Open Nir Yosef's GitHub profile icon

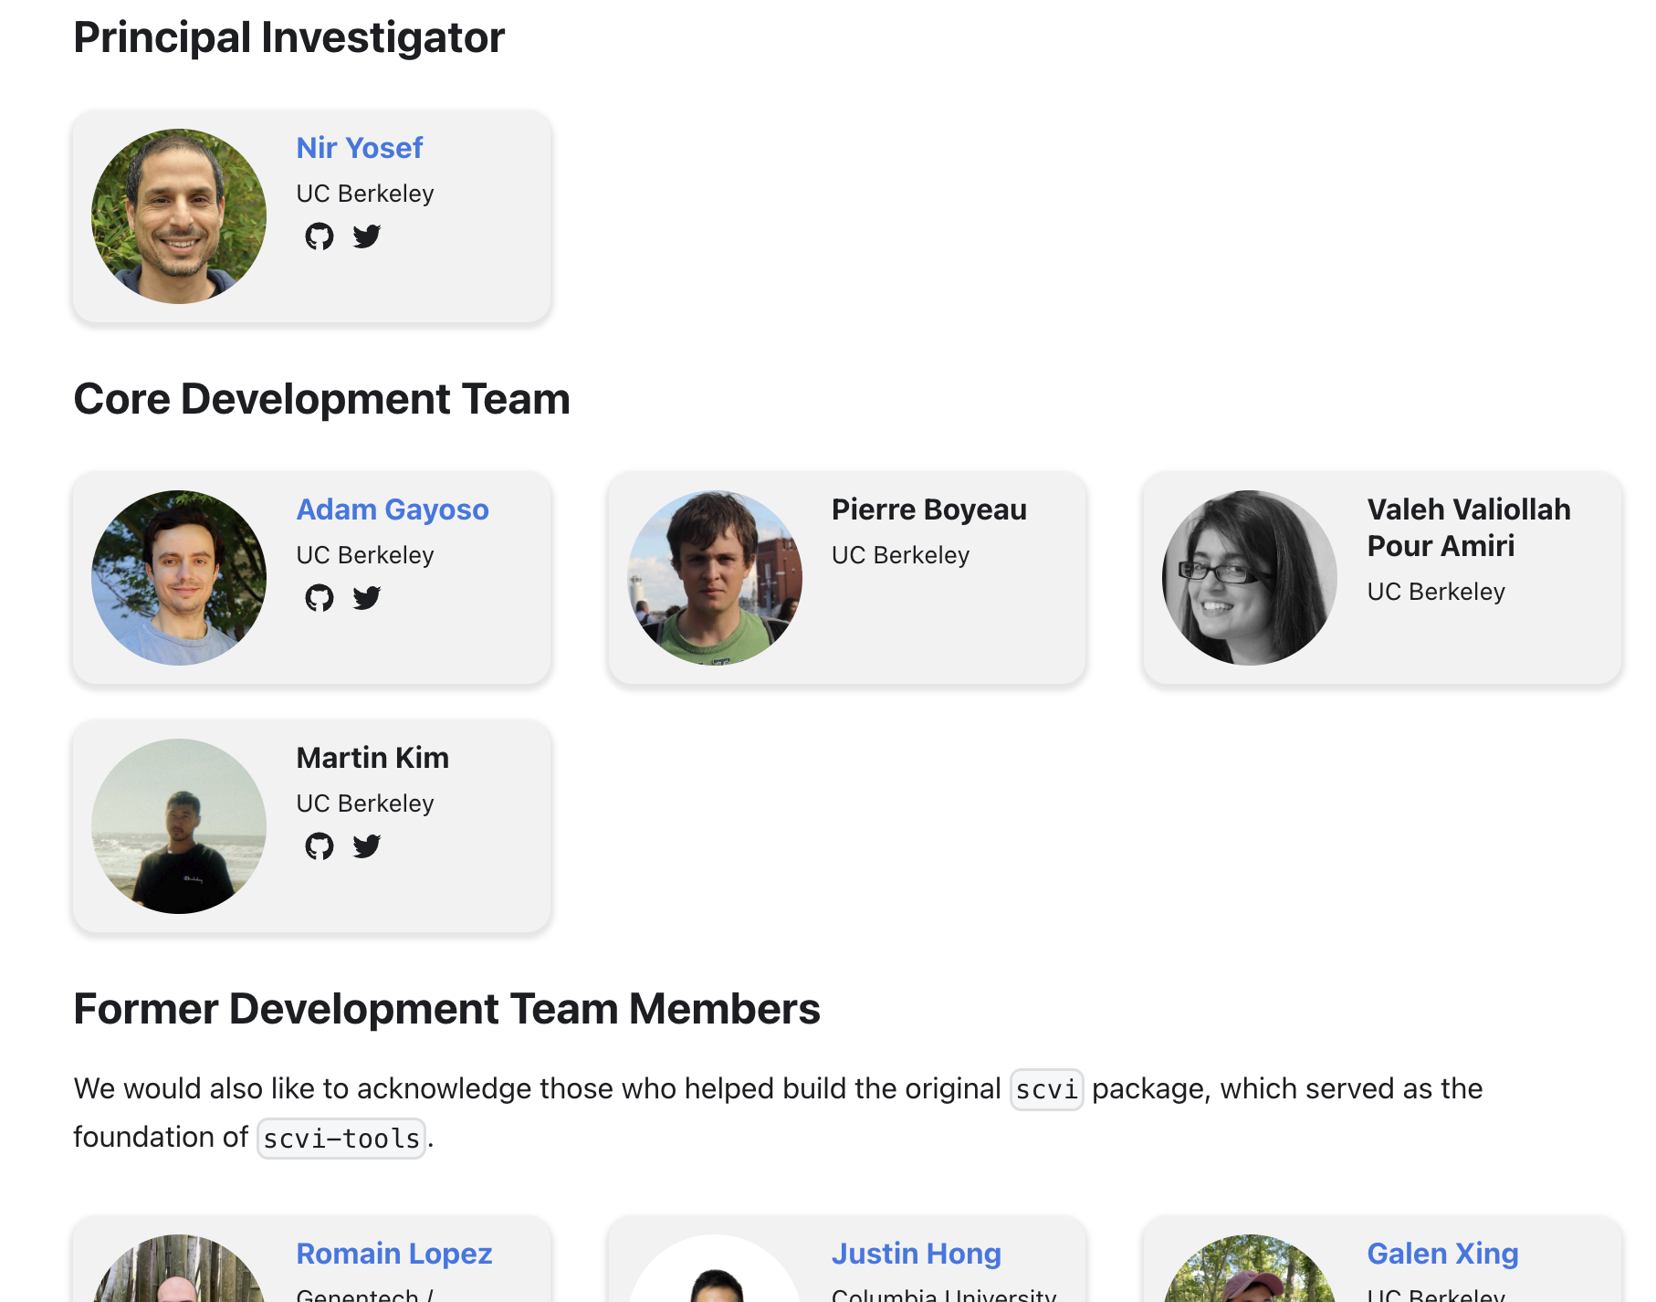[320, 236]
